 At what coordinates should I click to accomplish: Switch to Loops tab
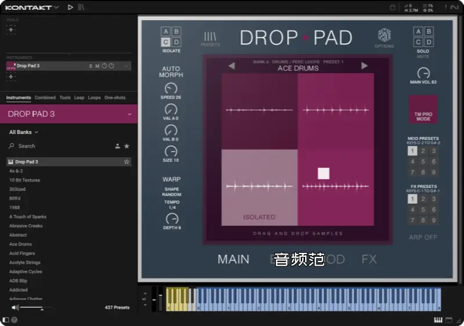click(x=94, y=97)
